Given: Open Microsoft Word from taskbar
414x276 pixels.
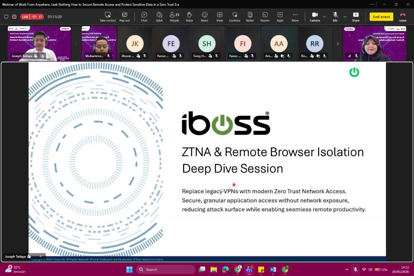Looking at the screenshot, I should pos(273,269).
